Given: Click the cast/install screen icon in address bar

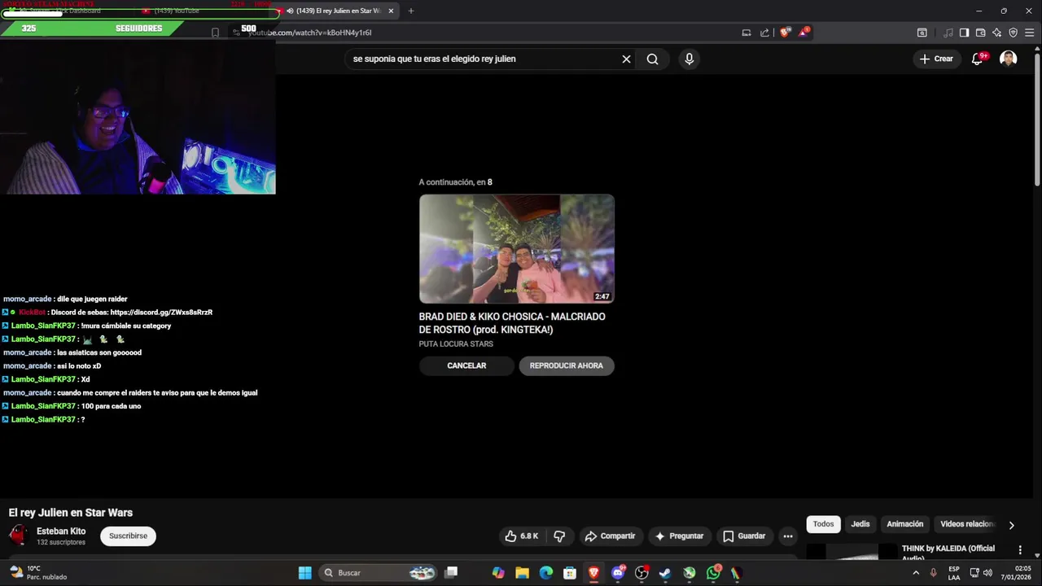Looking at the screenshot, I should [746, 33].
